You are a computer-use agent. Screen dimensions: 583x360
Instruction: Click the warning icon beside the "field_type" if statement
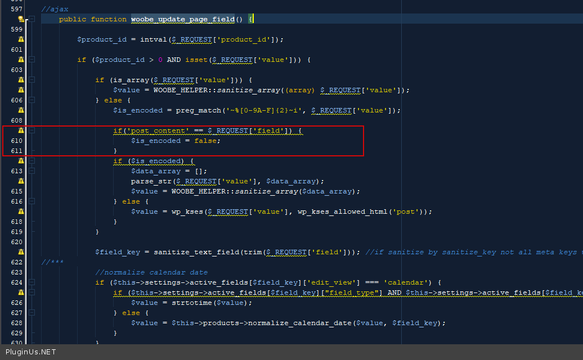point(21,292)
